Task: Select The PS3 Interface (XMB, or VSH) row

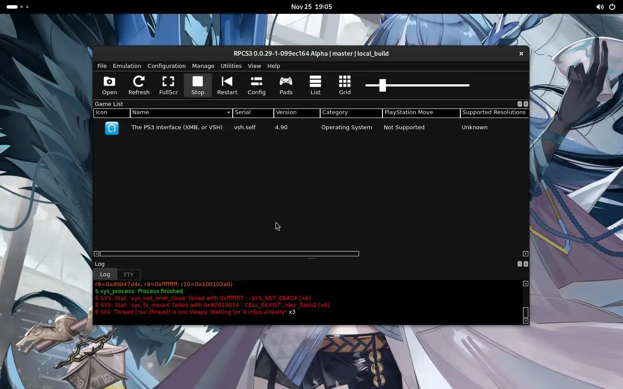Action: coord(311,128)
